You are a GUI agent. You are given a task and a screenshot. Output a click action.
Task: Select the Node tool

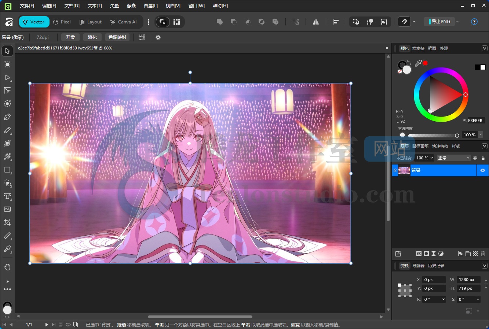7,77
